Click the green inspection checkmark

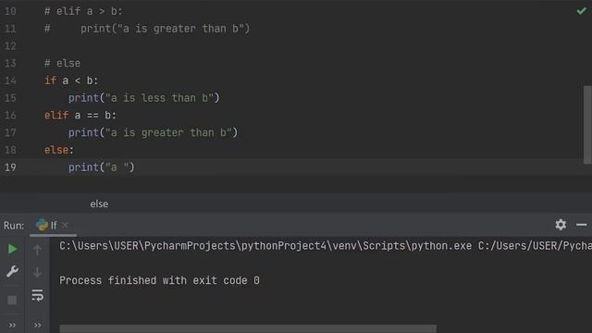[x=582, y=11]
